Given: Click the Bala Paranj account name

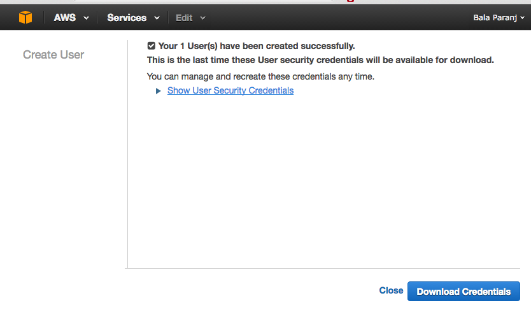Looking at the screenshot, I should (495, 18).
